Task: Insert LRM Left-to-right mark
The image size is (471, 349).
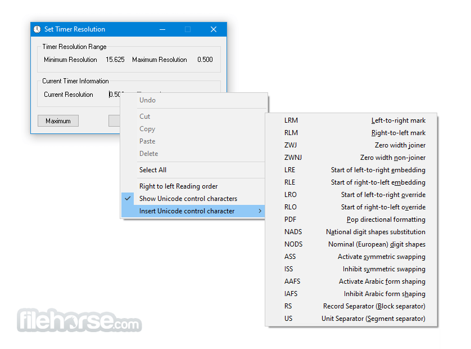Action: (351, 120)
